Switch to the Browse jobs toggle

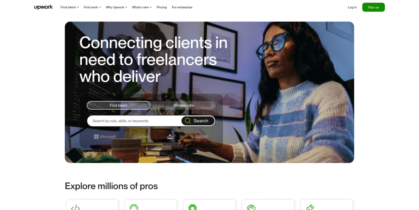click(184, 105)
